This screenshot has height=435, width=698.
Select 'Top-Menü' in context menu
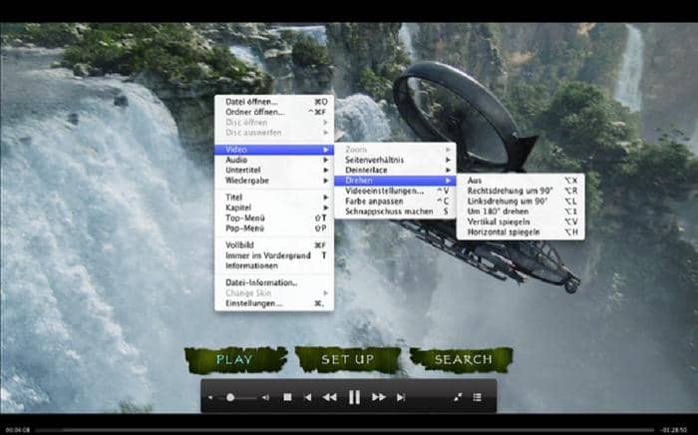[274, 217]
